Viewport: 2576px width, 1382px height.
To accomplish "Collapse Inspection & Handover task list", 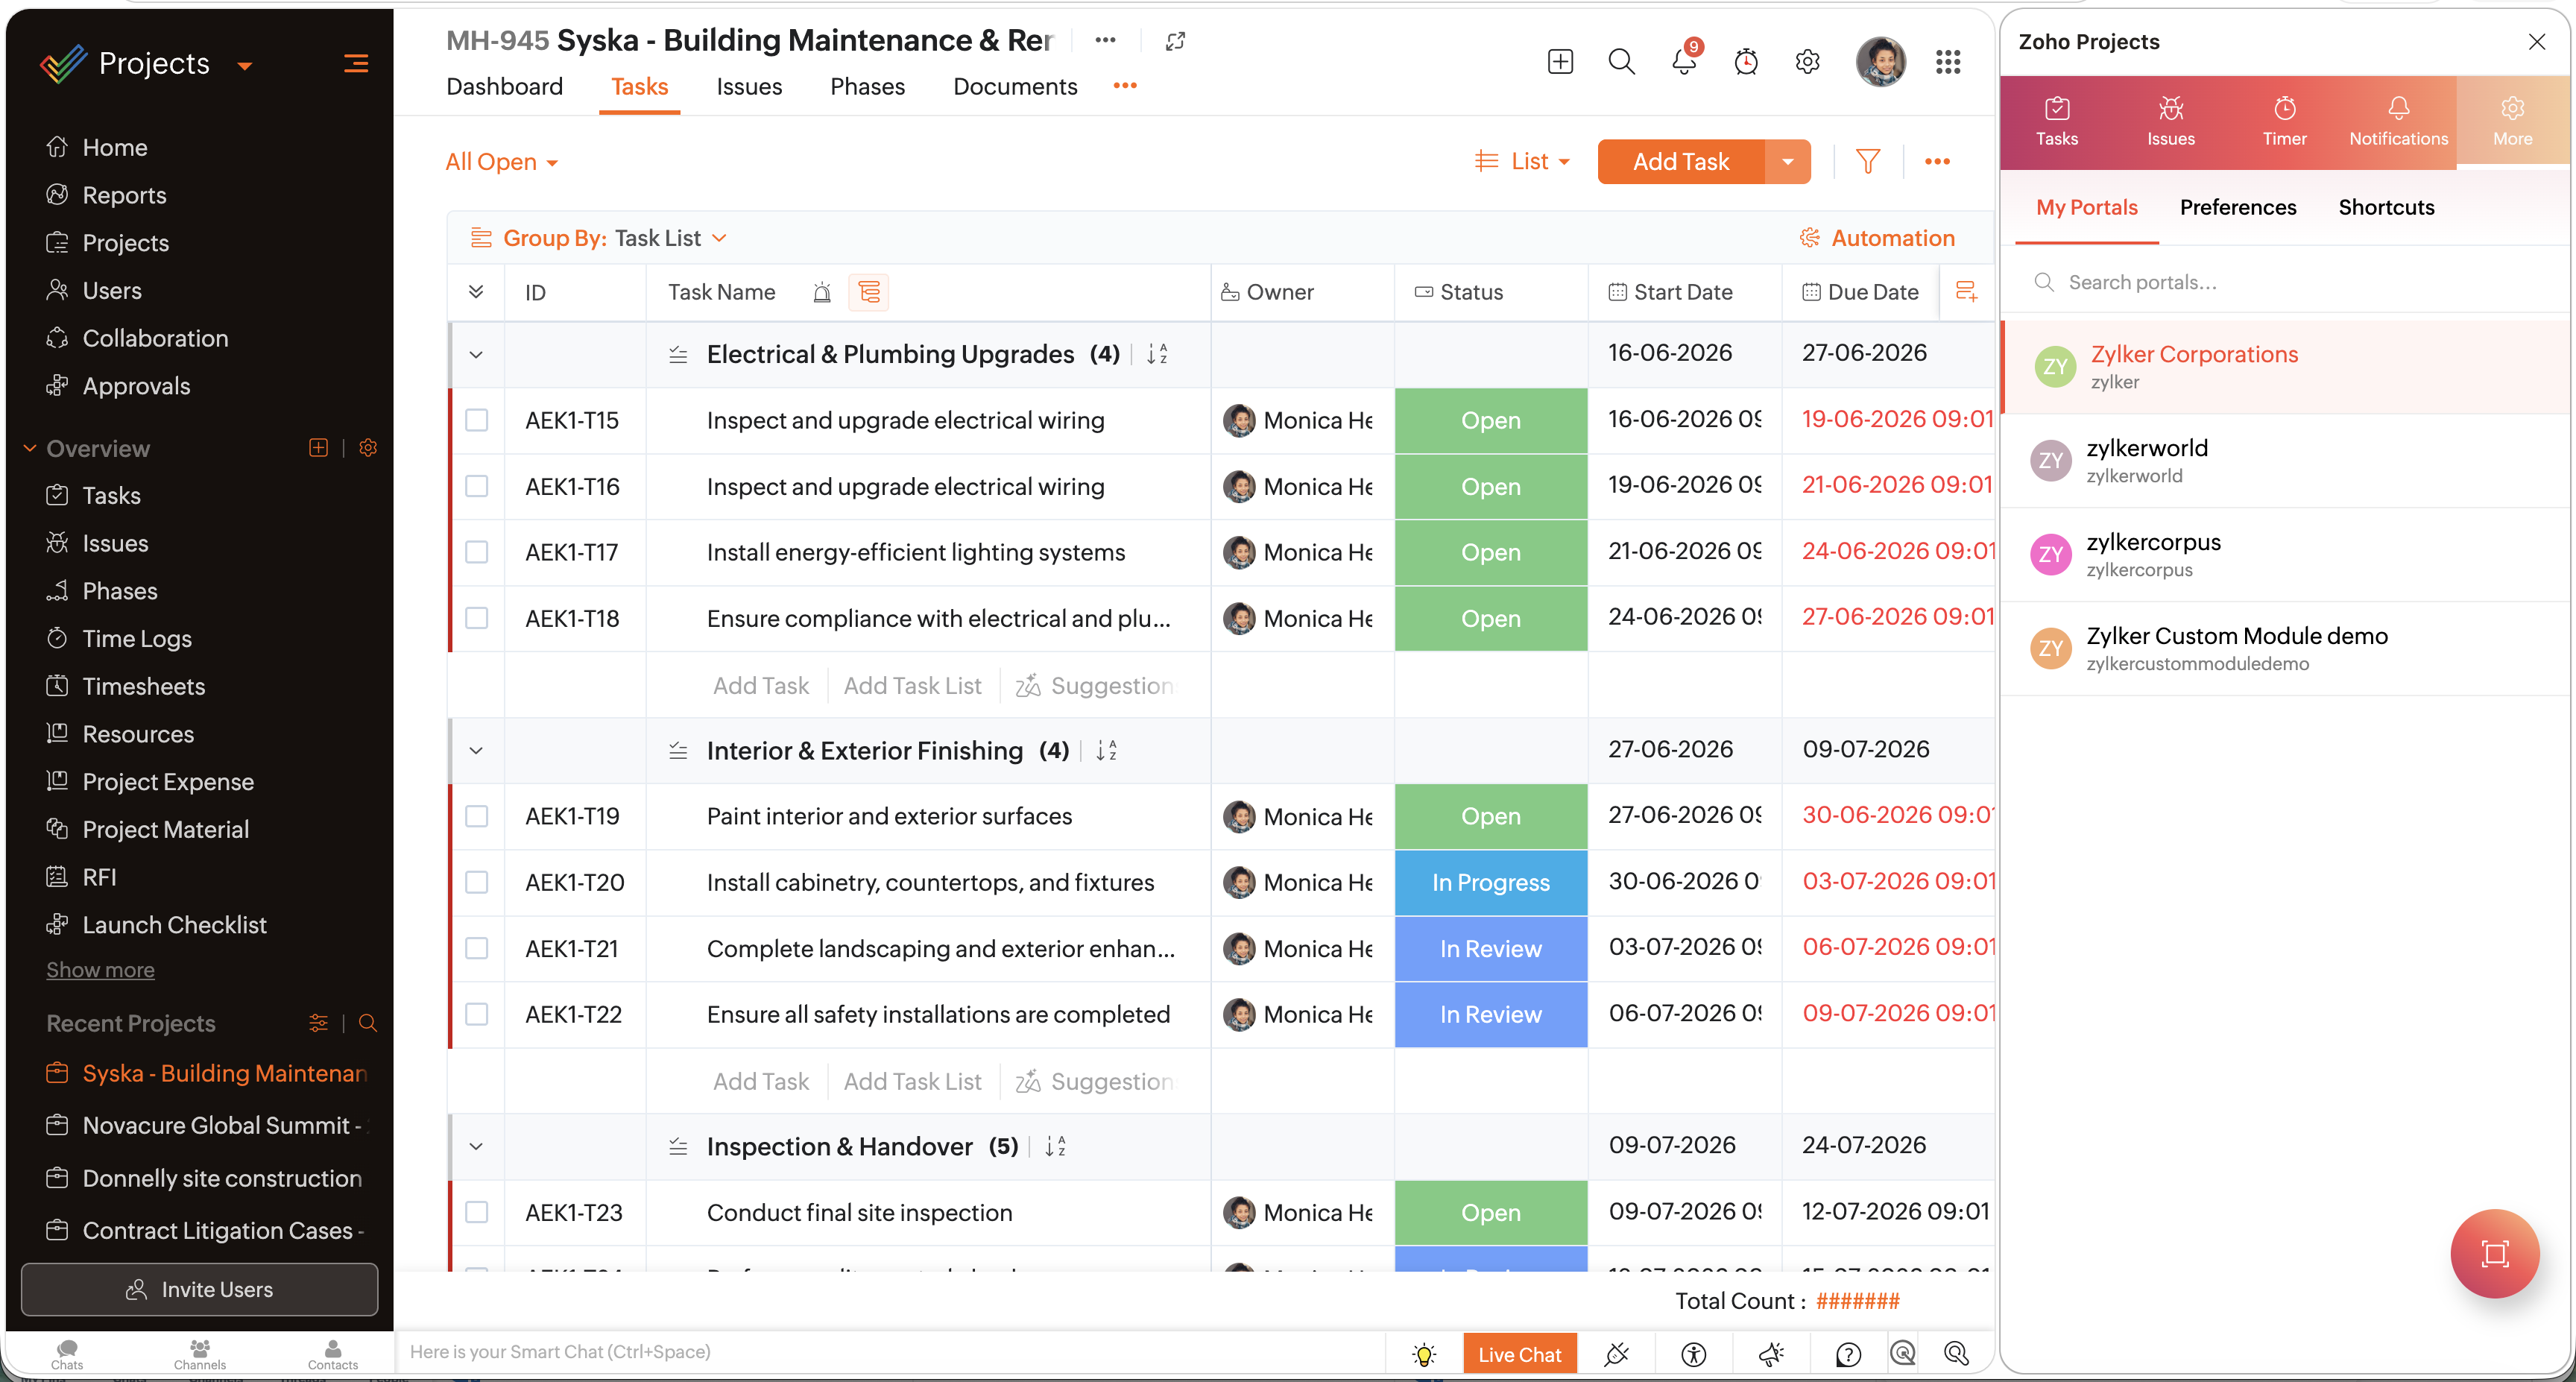I will [476, 1146].
